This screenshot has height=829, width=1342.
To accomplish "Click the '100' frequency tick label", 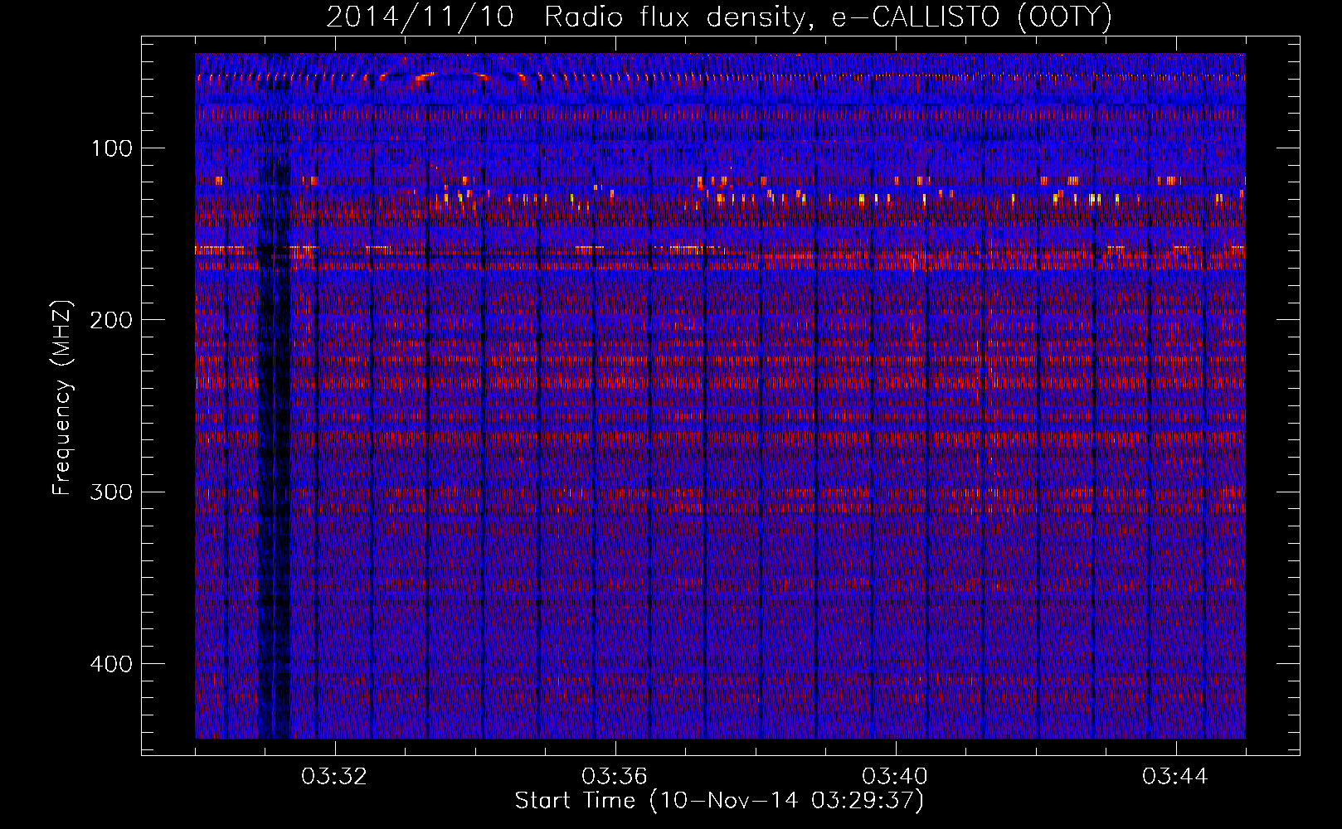I will [x=111, y=148].
